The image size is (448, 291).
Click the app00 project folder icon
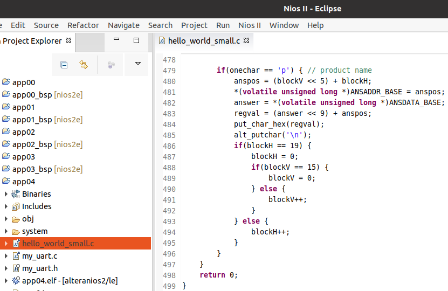click(6, 82)
